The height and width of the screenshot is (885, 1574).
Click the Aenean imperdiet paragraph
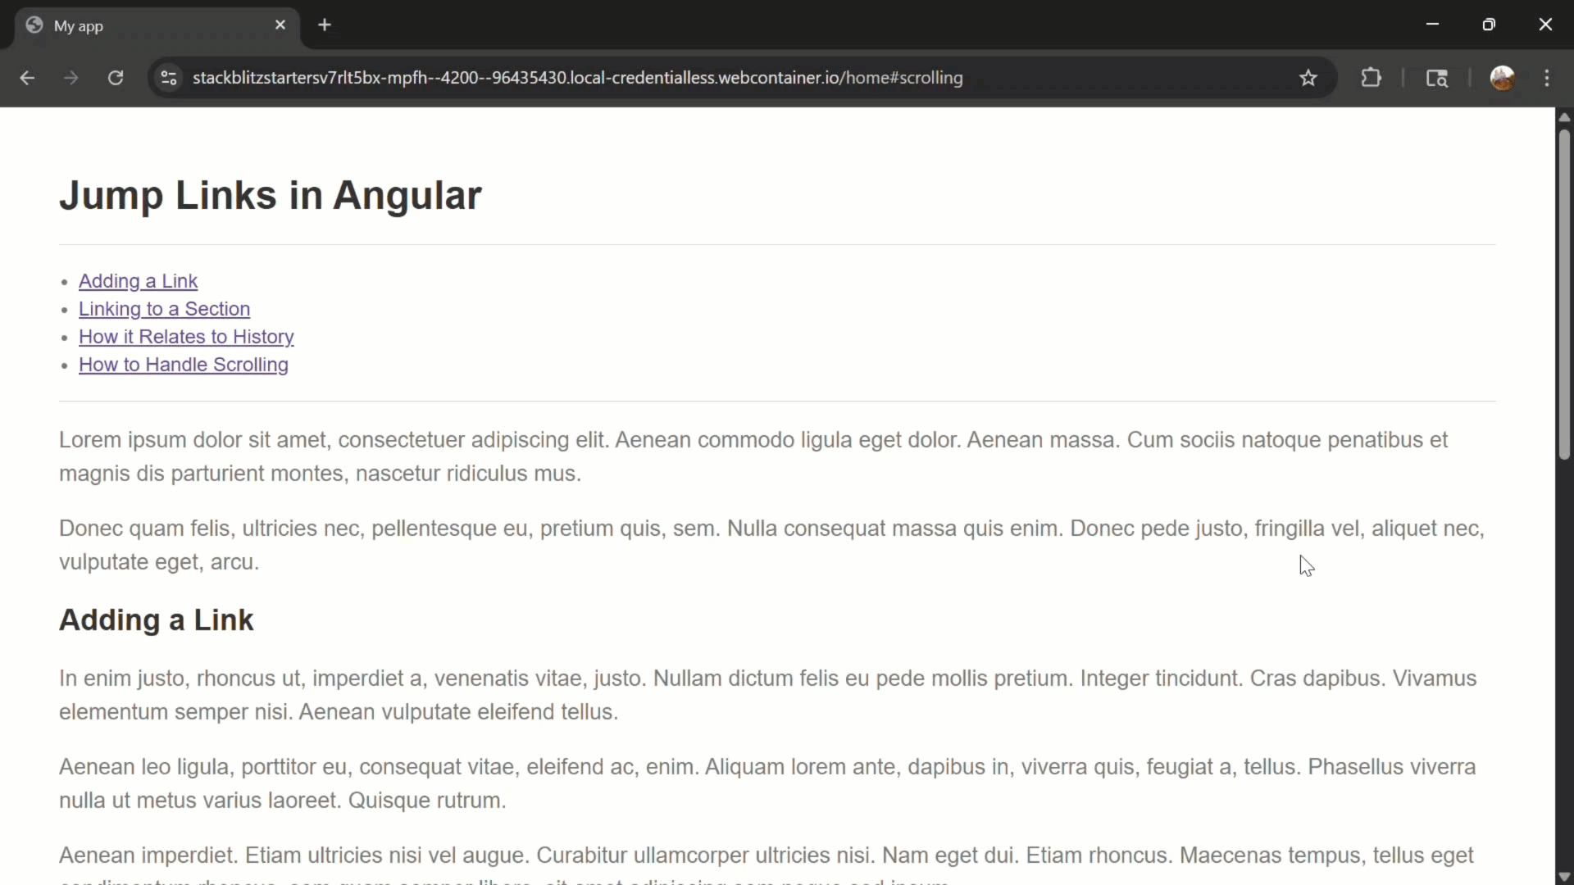767,863
